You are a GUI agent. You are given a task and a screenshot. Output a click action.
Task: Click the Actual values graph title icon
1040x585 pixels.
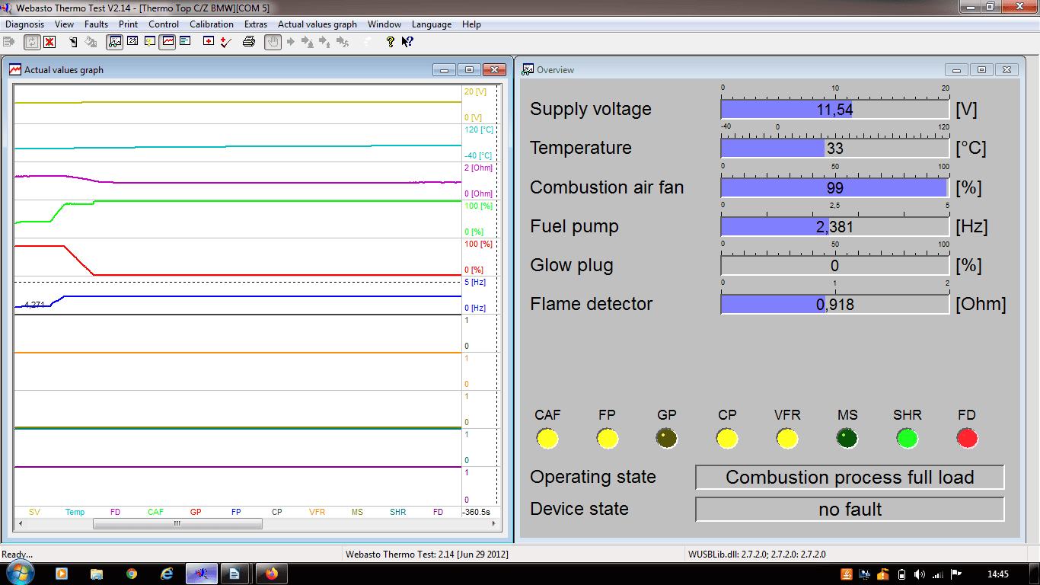(15, 69)
